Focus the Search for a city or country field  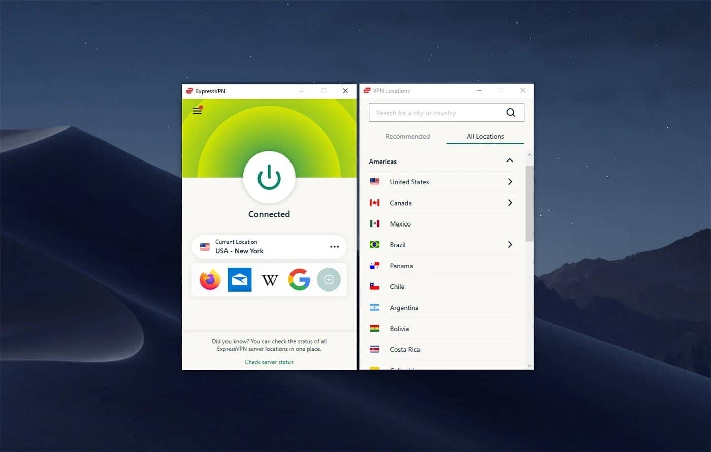(x=446, y=113)
